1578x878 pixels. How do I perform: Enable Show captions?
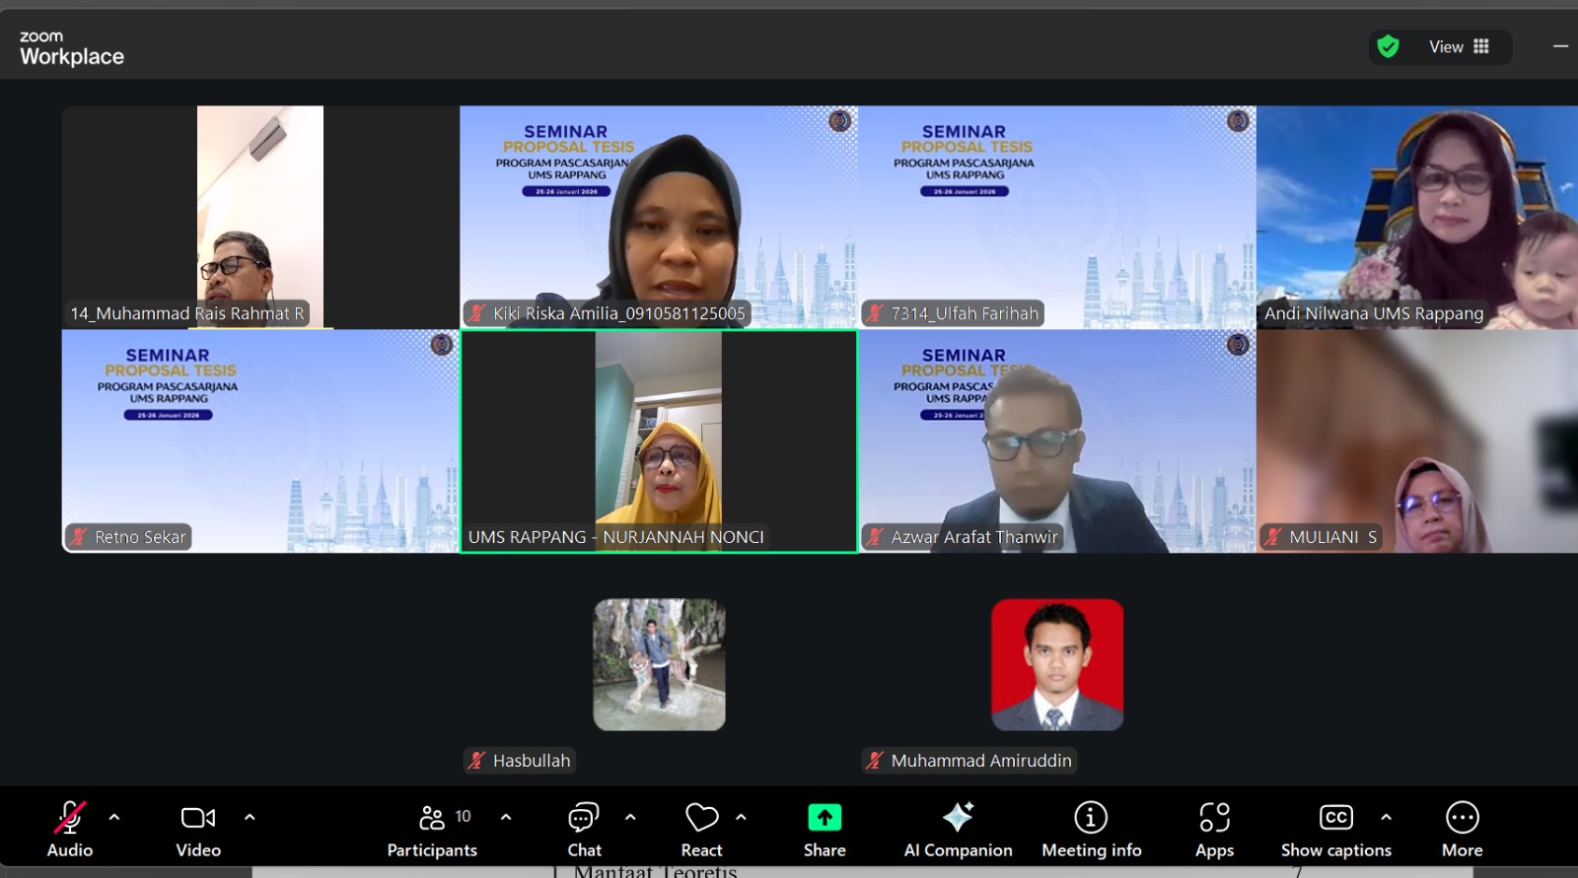point(1335,831)
